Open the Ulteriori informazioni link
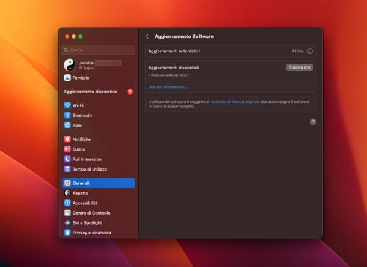The height and width of the screenshot is (267, 367). point(168,87)
